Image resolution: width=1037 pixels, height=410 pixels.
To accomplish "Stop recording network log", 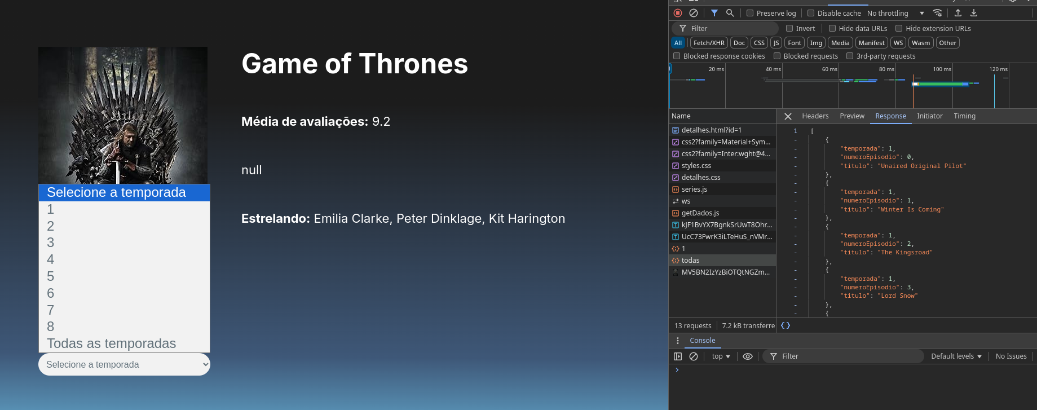I will (x=678, y=13).
